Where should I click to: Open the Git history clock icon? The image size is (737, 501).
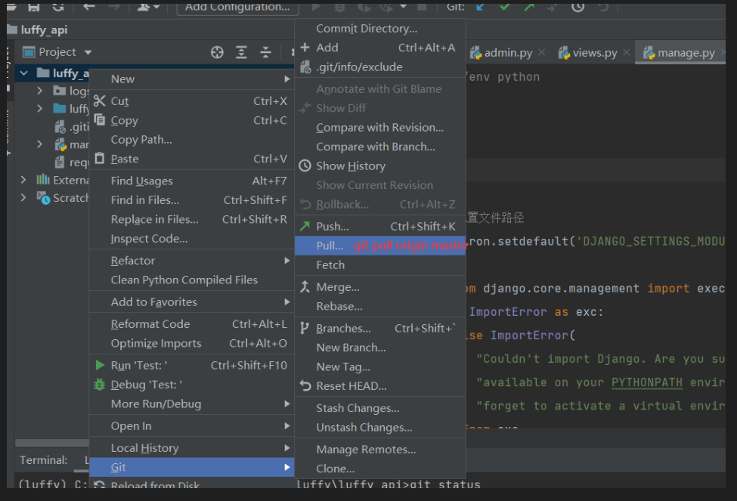tap(578, 7)
